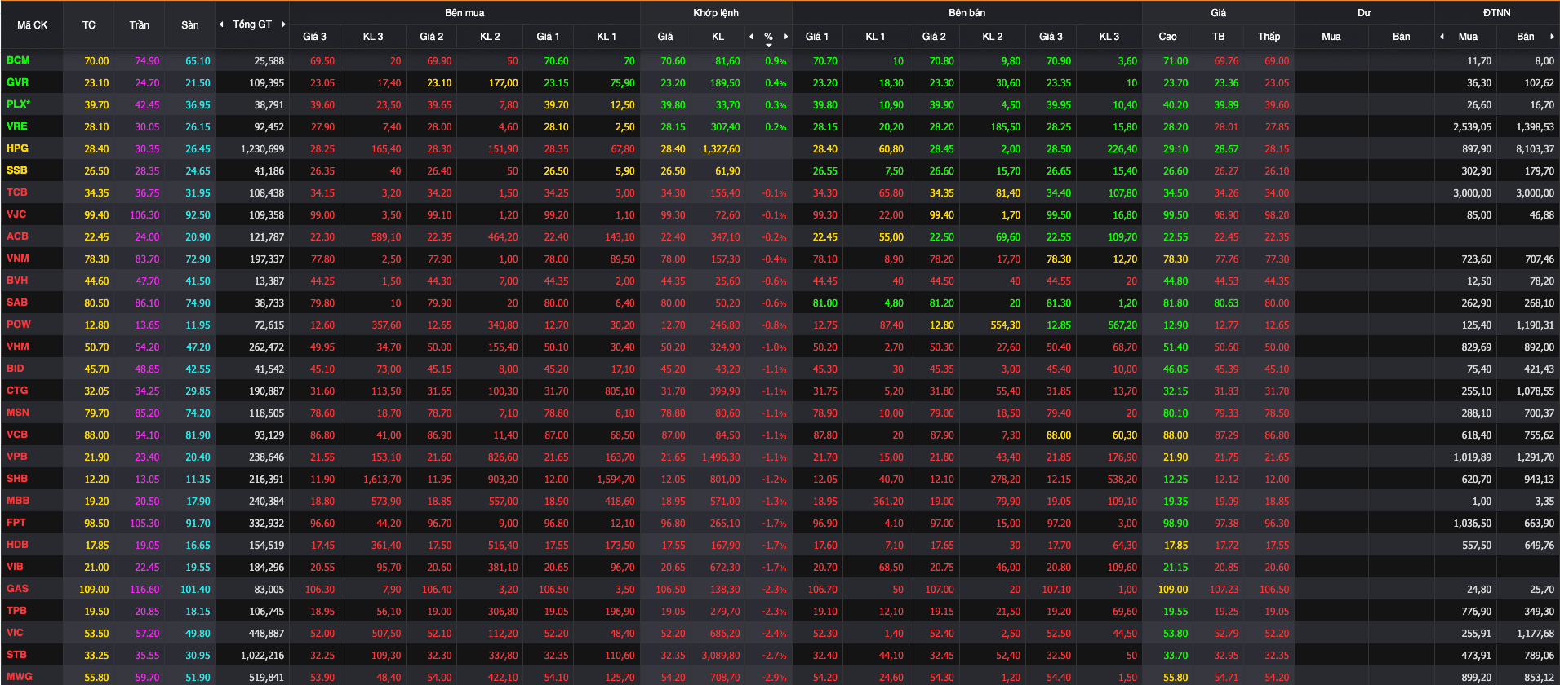Sort by the Trần column header
Viewport: 1560px width, 685px height.
click(140, 25)
